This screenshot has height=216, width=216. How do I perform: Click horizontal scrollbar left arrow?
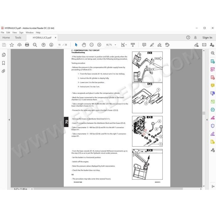[32, 189]
